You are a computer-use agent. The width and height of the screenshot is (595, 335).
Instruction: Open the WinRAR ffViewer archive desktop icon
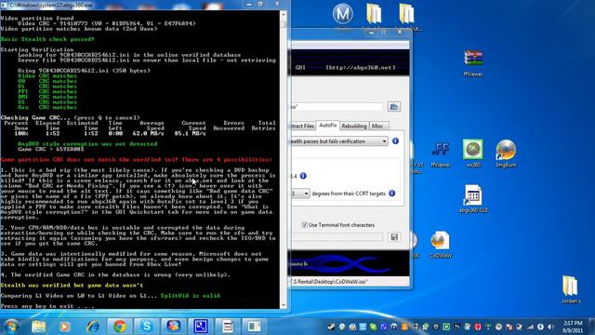tap(473, 63)
